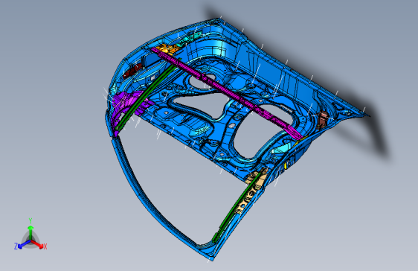Select the brown hinge part on the right side

click(323, 119)
